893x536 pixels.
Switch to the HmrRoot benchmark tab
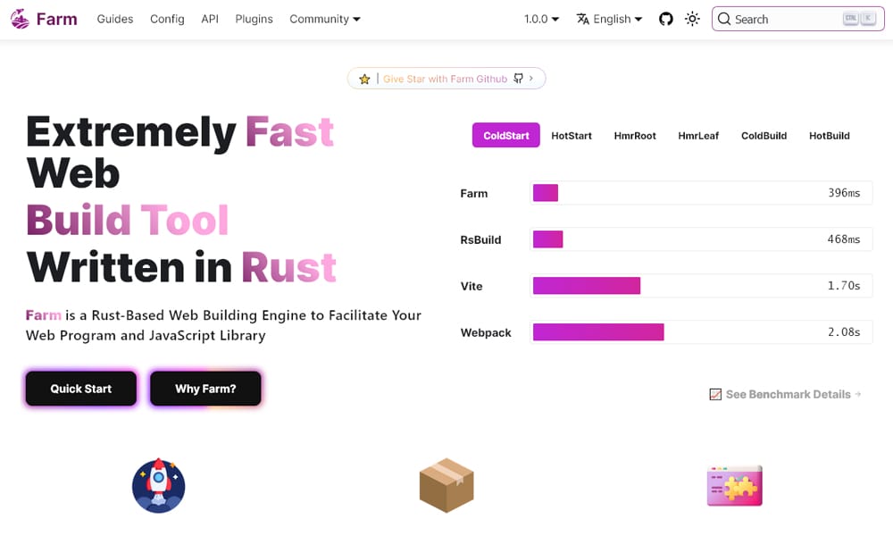(x=635, y=136)
